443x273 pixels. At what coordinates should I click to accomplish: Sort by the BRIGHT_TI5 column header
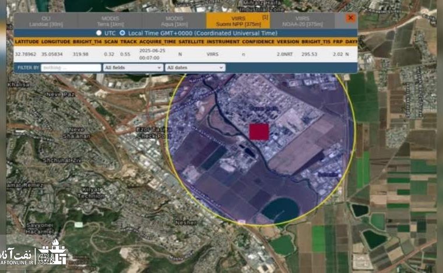315,42
